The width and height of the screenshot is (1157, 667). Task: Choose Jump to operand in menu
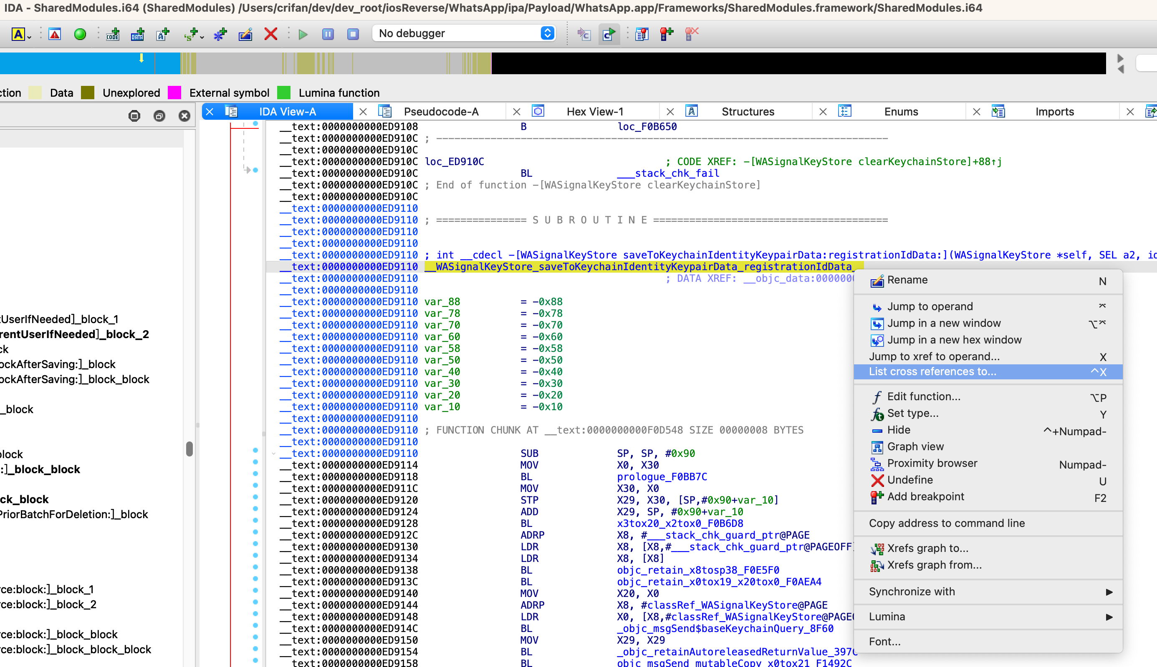(x=988, y=306)
